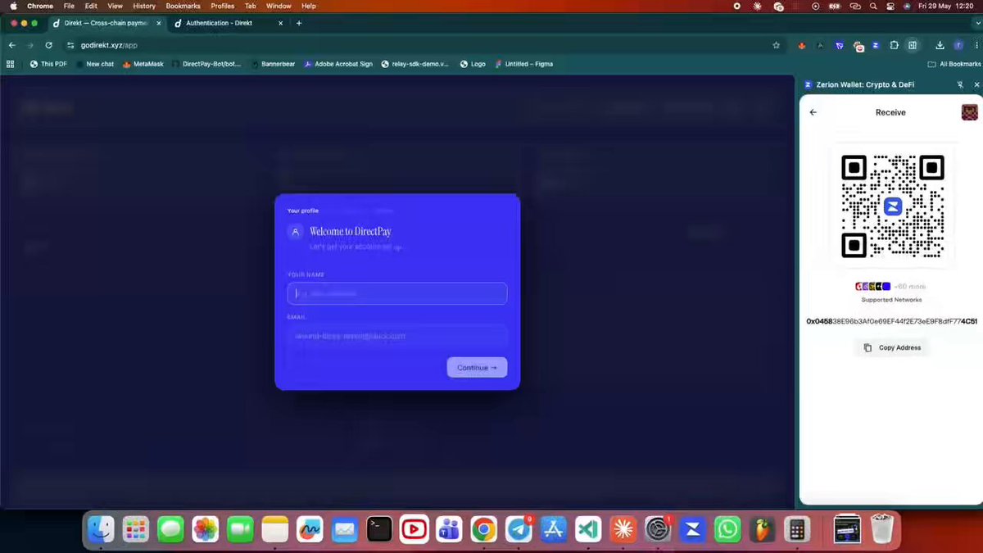Viewport: 983px width, 553px height.
Task: Open the Window menu
Action: pyautogui.click(x=279, y=6)
